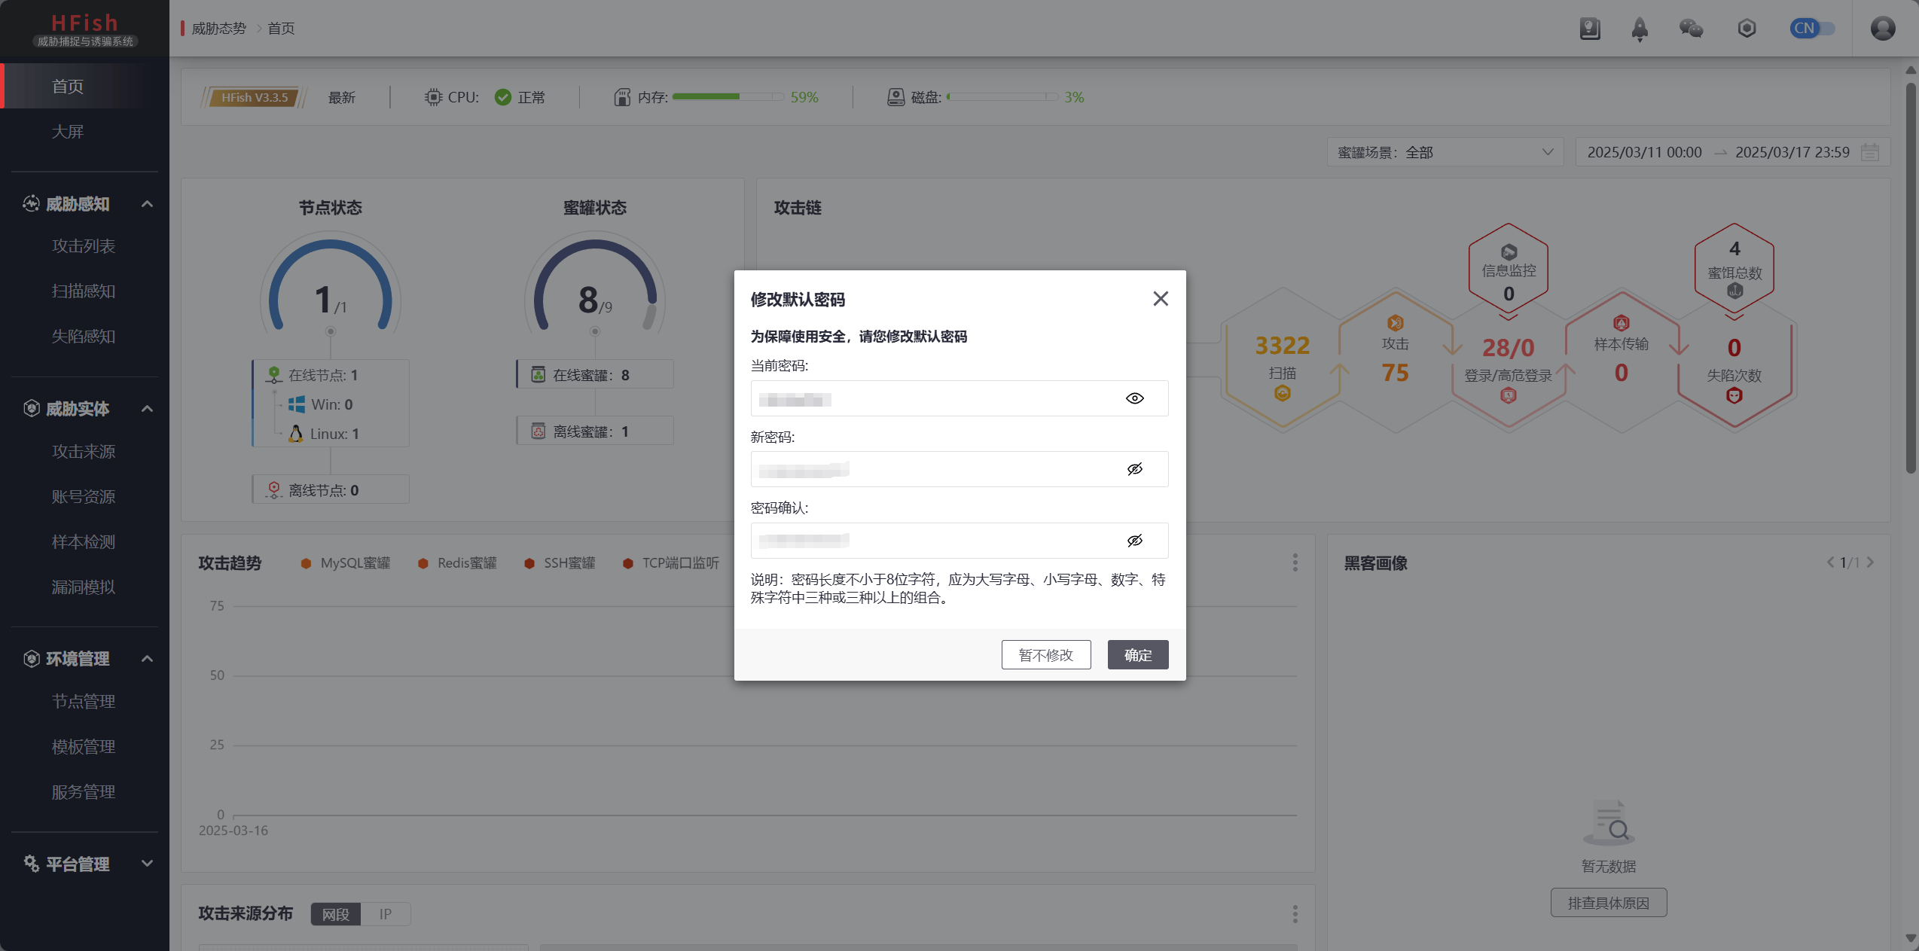
Task: Open 攻击列表 in the sidebar
Action: [x=84, y=246]
